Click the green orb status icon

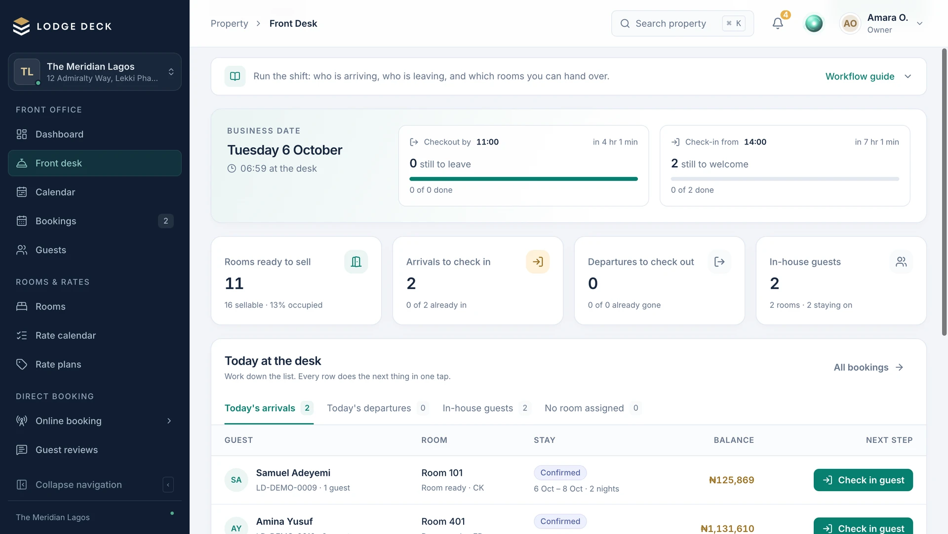814,23
